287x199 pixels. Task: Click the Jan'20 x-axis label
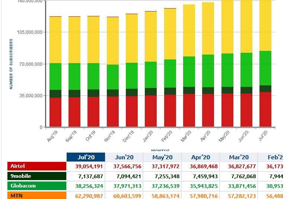(148, 136)
